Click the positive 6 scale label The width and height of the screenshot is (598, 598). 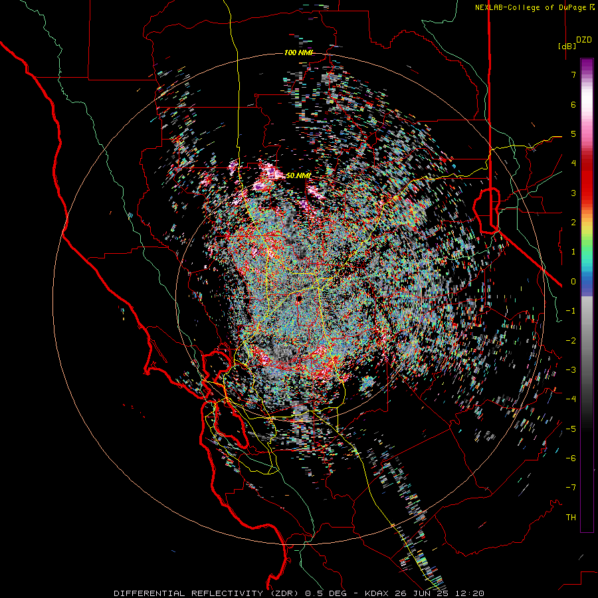coord(573,104)
